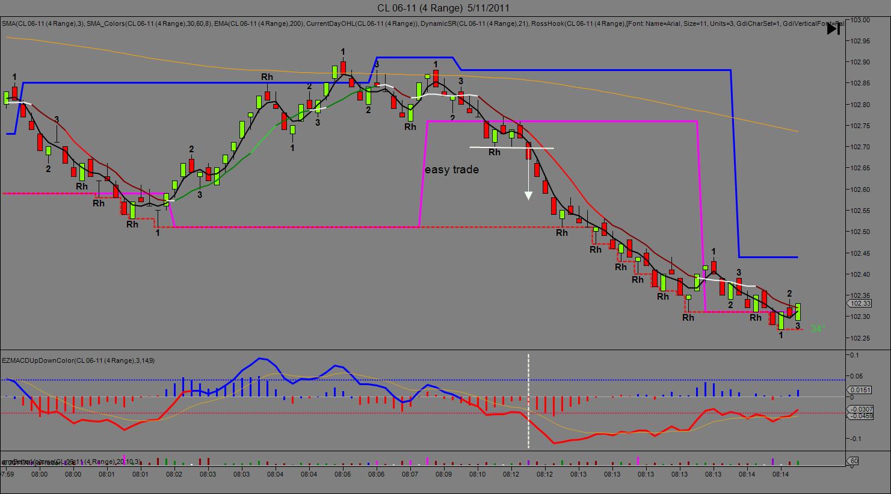Click the 08:05 time axis label
Screen dimensions: 891x494
point(343,475)
